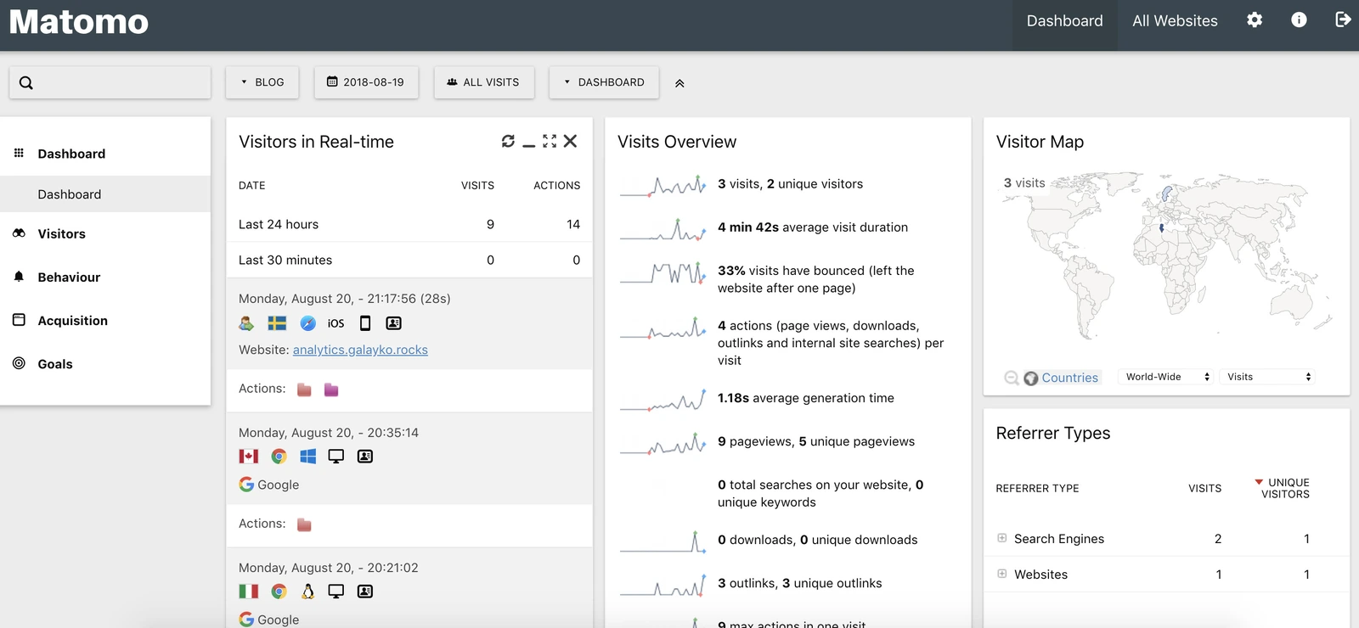Open the settings gear icon
This screenshot has height=628, width=1359.
tap(1255, 20)
